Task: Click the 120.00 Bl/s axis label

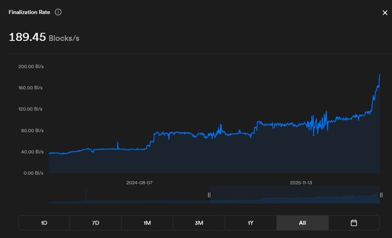Action: point(30,109)
